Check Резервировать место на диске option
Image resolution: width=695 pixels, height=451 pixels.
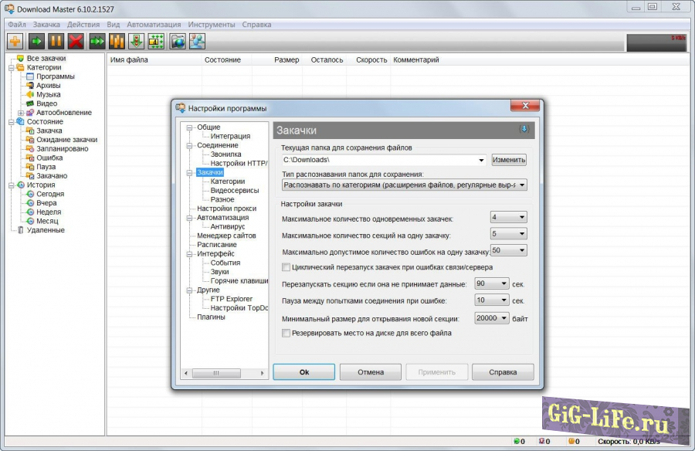click(286, 333)
